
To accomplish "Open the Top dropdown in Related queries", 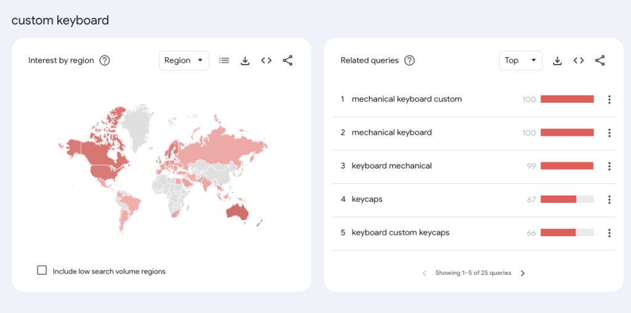I will pos(521,61).
